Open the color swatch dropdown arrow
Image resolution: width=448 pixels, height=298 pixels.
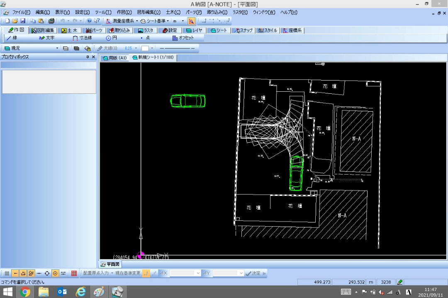pyautogui.click(x=152, y=48)
